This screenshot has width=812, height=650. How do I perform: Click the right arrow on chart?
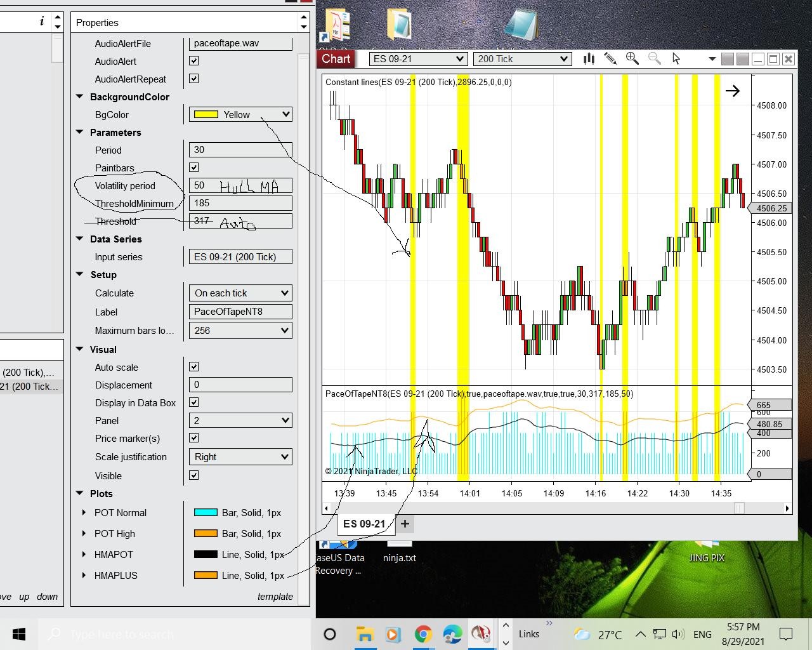pos(733,91)
